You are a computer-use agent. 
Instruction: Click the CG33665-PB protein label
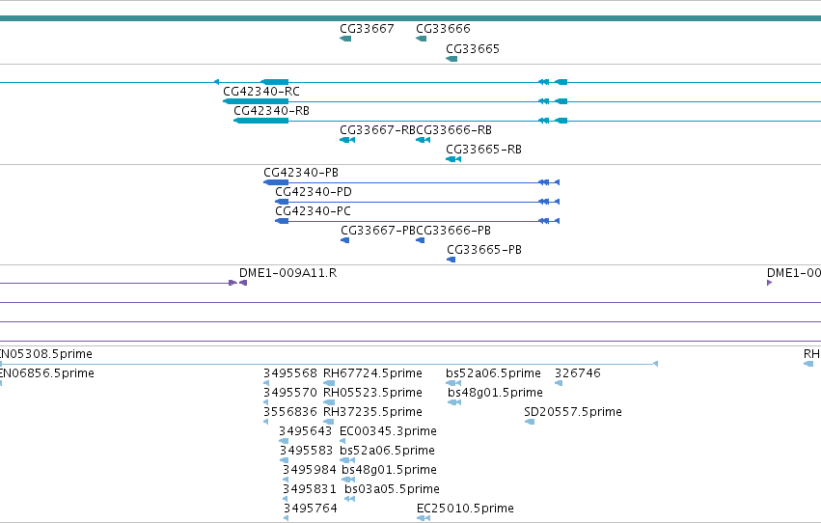click(x=484, y=250)
